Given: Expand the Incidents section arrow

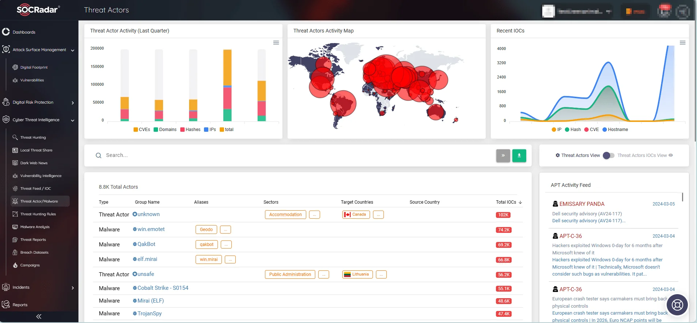Looking at the screenshot, I should coord(73,288).
